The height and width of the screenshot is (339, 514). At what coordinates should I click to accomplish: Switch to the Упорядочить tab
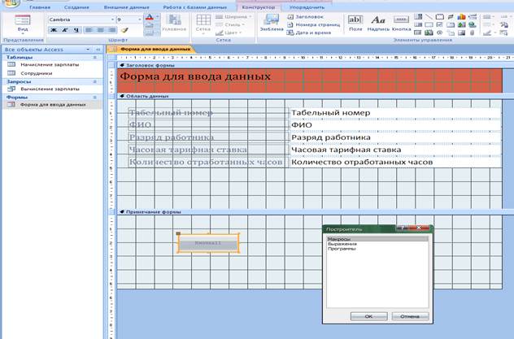click(x=307, y=7)
